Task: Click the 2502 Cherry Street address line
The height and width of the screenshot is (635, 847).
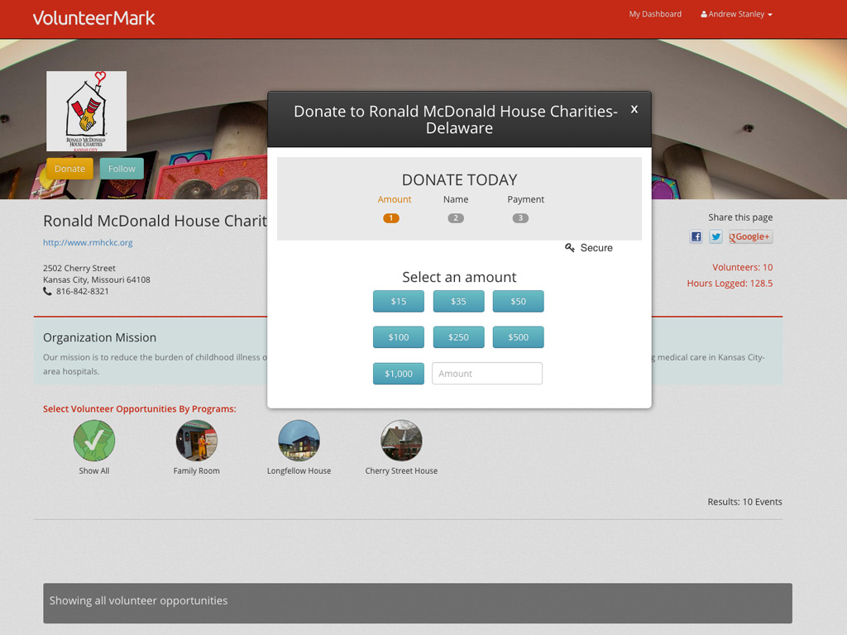Action: pyautogui.click(x=79, y=268)
